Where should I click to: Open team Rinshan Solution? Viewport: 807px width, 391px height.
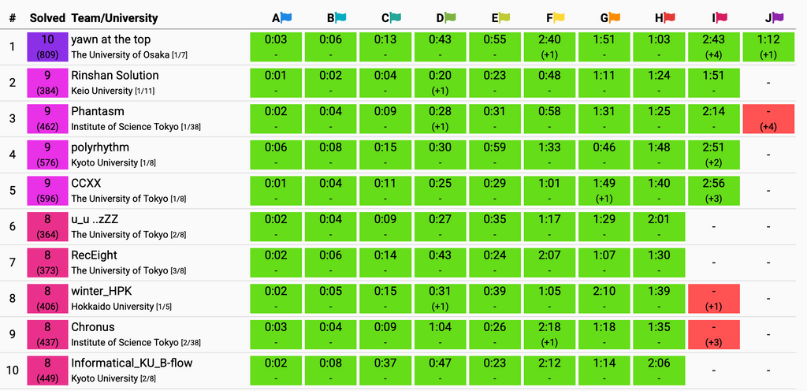coord(115,75)
